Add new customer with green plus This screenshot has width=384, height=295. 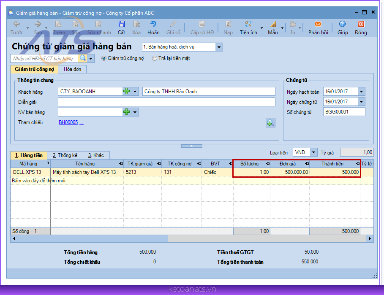(x=126, y=92)
